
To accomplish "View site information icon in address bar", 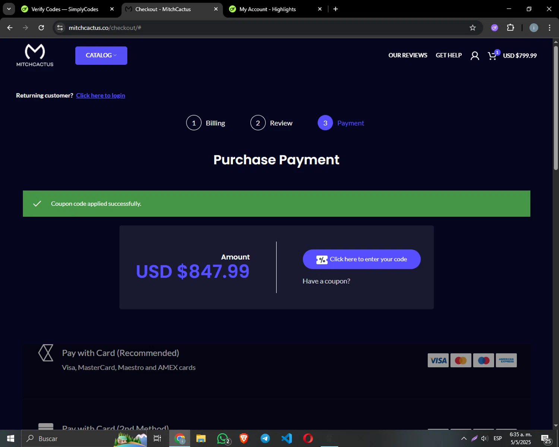I will coord(60,28).
